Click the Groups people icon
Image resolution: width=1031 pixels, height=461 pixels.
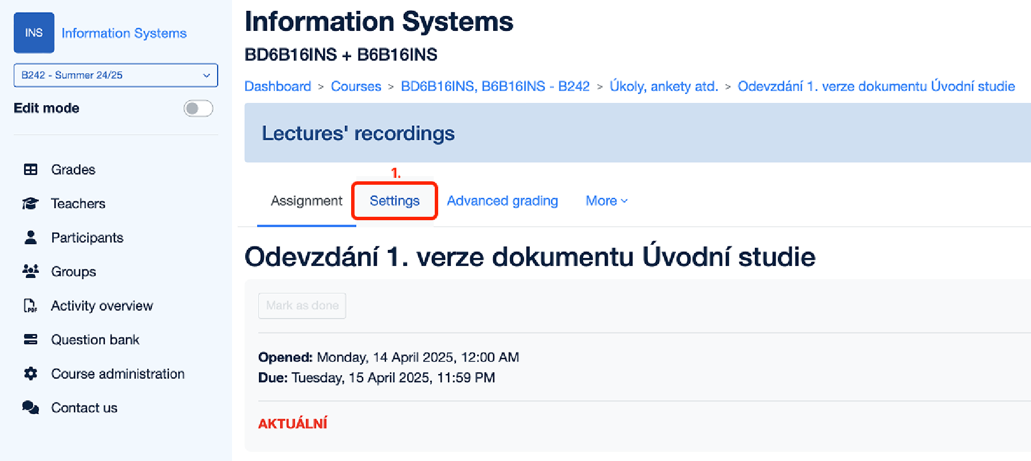coord(30,271)
